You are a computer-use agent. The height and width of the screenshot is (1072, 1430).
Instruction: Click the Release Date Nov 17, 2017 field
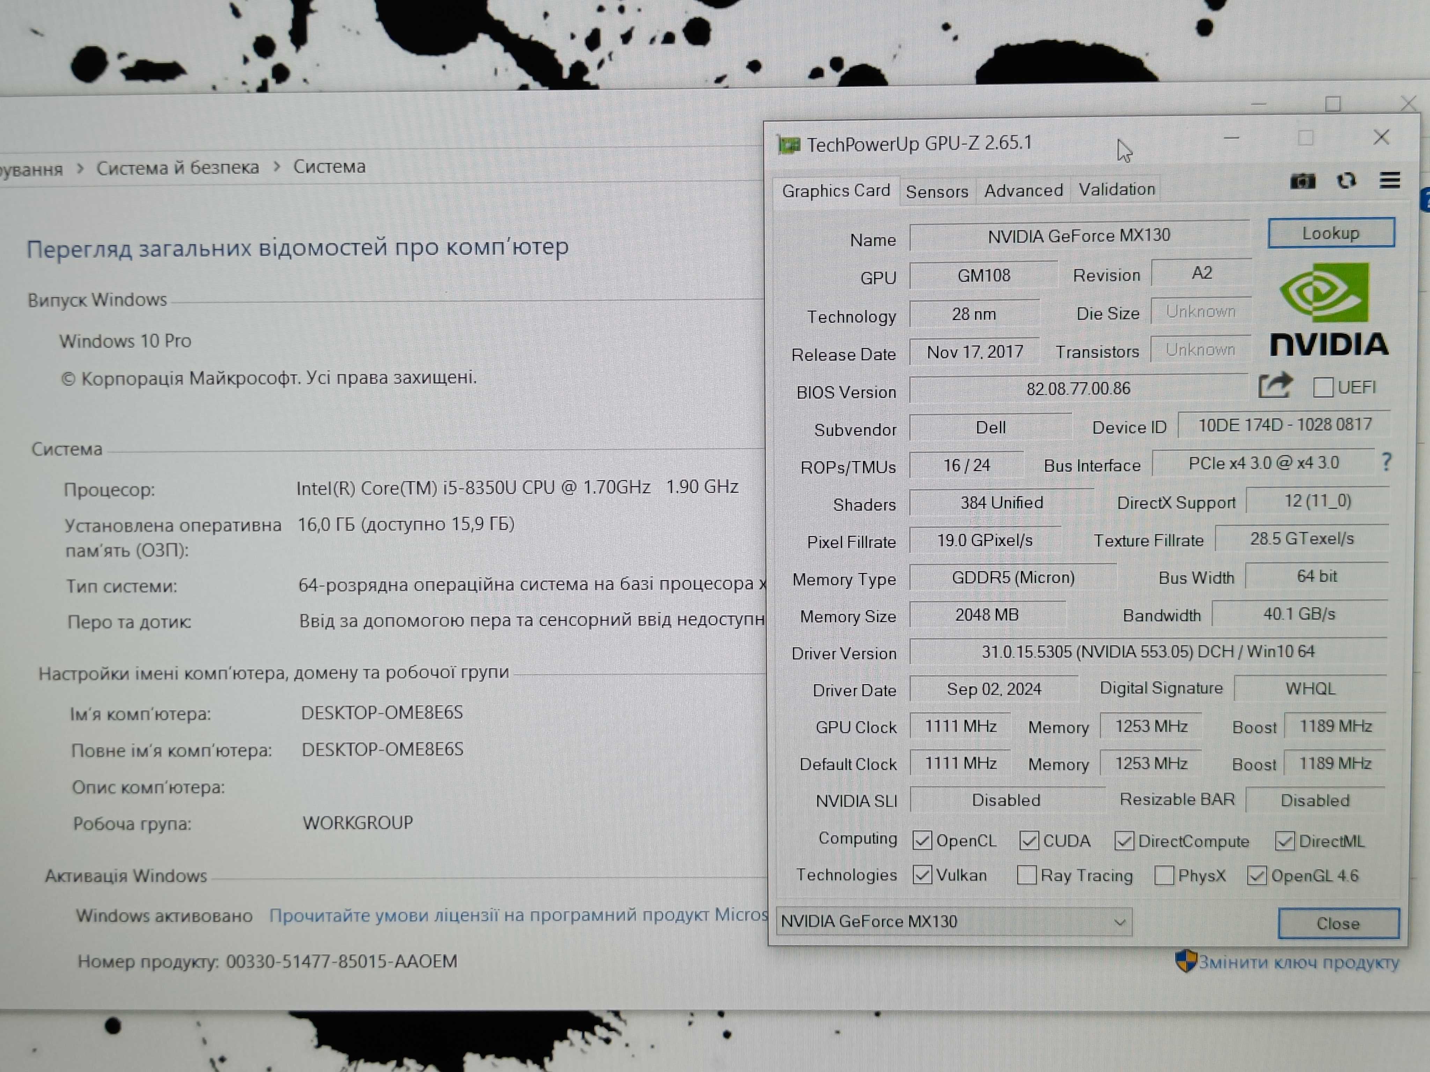[975, 352]
